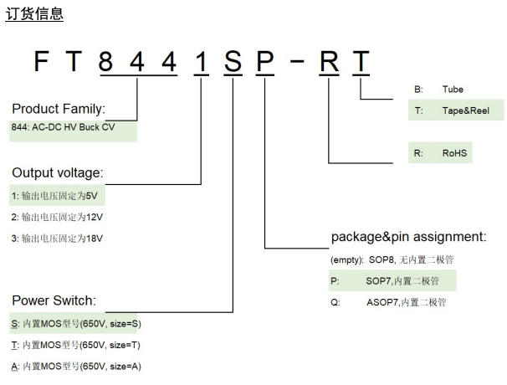Click package&pin assignment heading
Screen dimensions: 507x385
(409, 237)
